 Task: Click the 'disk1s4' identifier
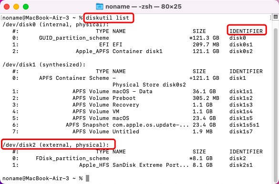[x=241, y=111]
